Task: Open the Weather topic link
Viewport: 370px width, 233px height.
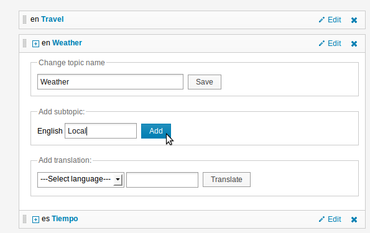Action: [x=67, y=43]
